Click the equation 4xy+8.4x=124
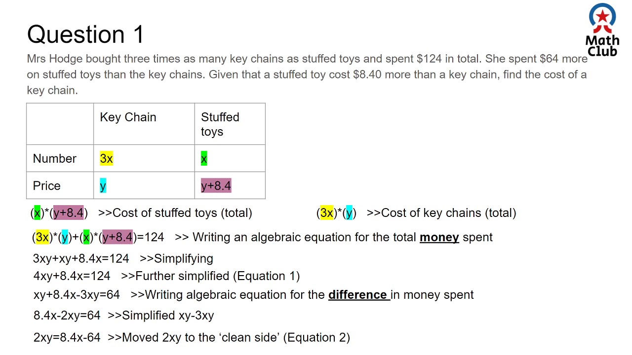The height and width of the screenshot is (355, 632). click(72, 276)
